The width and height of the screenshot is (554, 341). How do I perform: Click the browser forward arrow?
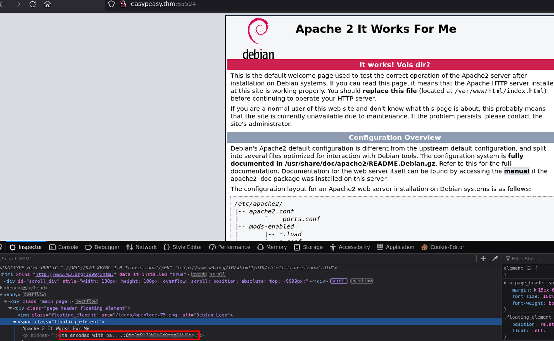(x=17, y=4)
